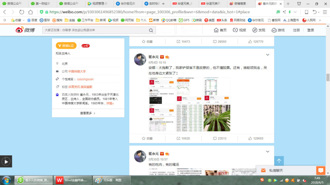Click 崔永元's avatar on the 6月4日 post

(140, 60)
